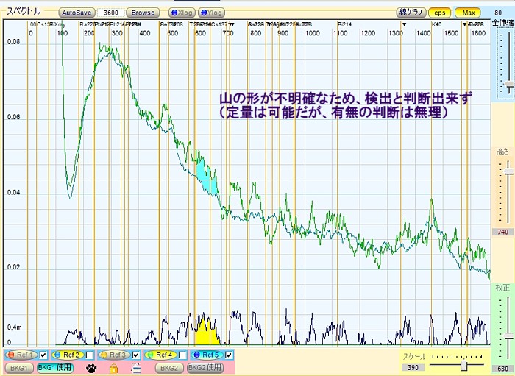Image resolution: width=515 pixels, height=376 pixels.
Task: Edit the 3600 time input field
Action: [110, 13]
